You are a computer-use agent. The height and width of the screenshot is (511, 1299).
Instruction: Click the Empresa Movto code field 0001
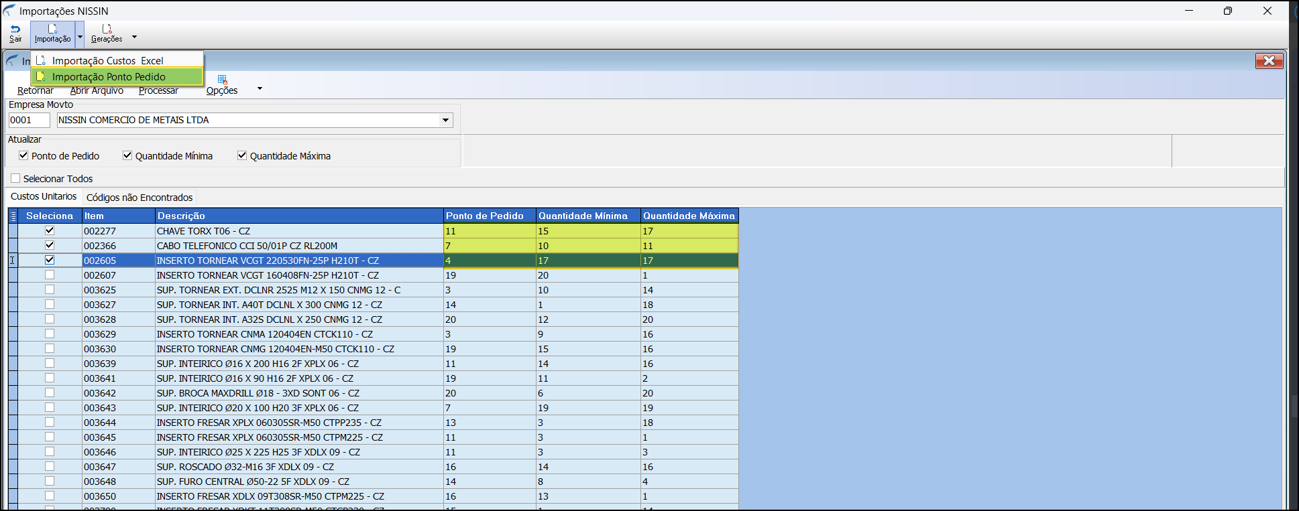click(29, 120)
